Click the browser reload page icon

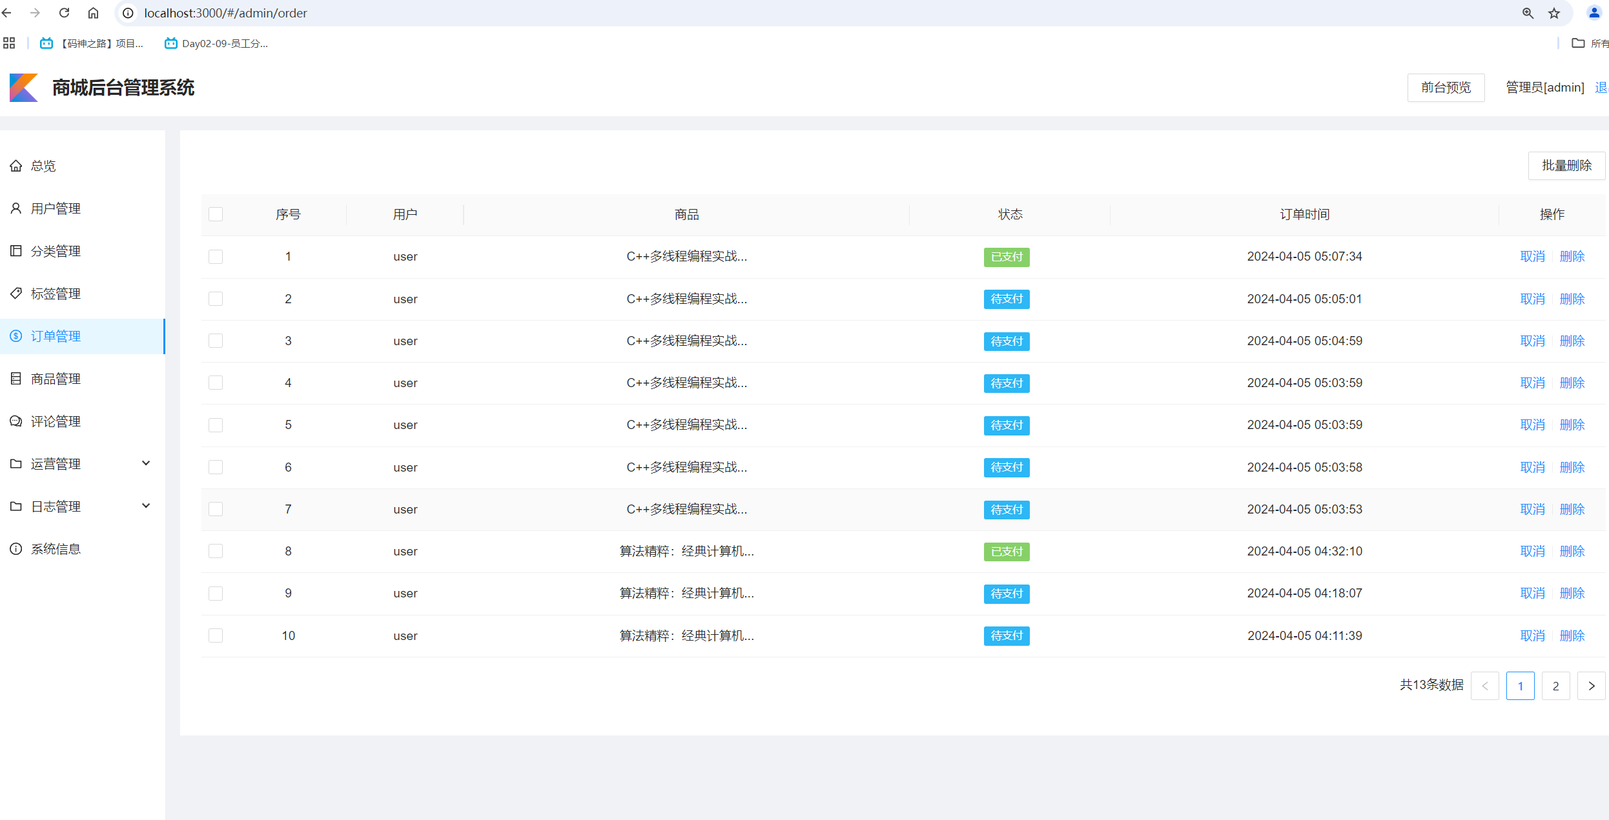[x=64, y=13]
